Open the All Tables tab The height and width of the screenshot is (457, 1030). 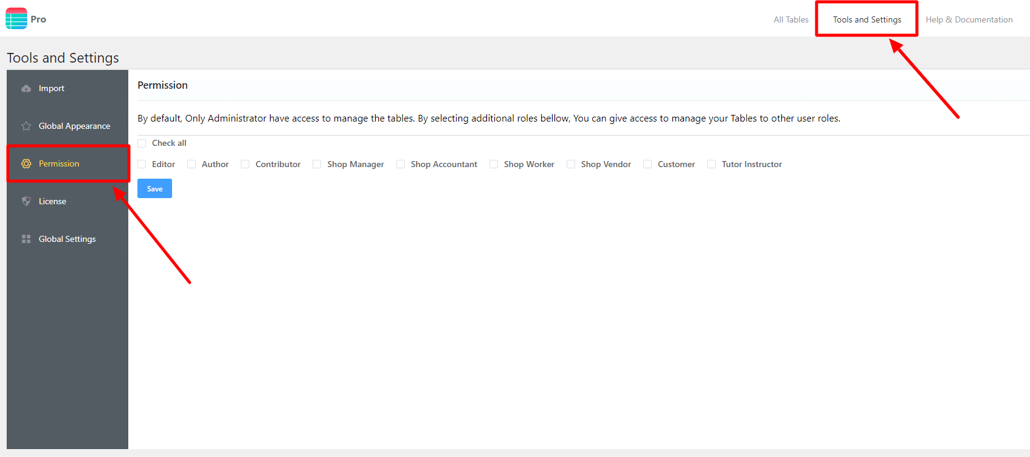pyautogui.click(x=791, y=19)
